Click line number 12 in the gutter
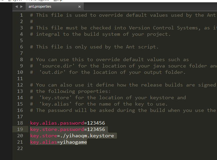The height and width of the screenshot is (160, 217). pos(20,85)
